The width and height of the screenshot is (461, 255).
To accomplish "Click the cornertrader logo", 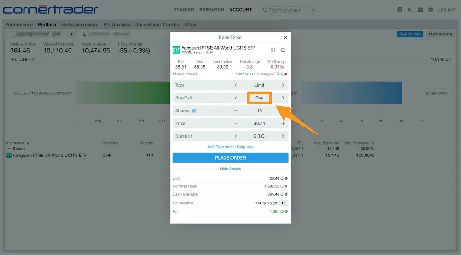I will [x=51, y=9].
